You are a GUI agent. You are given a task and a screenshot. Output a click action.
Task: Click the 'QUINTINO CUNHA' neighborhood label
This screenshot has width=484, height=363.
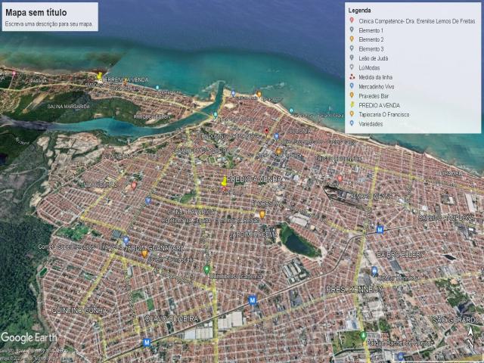point(79,310)
